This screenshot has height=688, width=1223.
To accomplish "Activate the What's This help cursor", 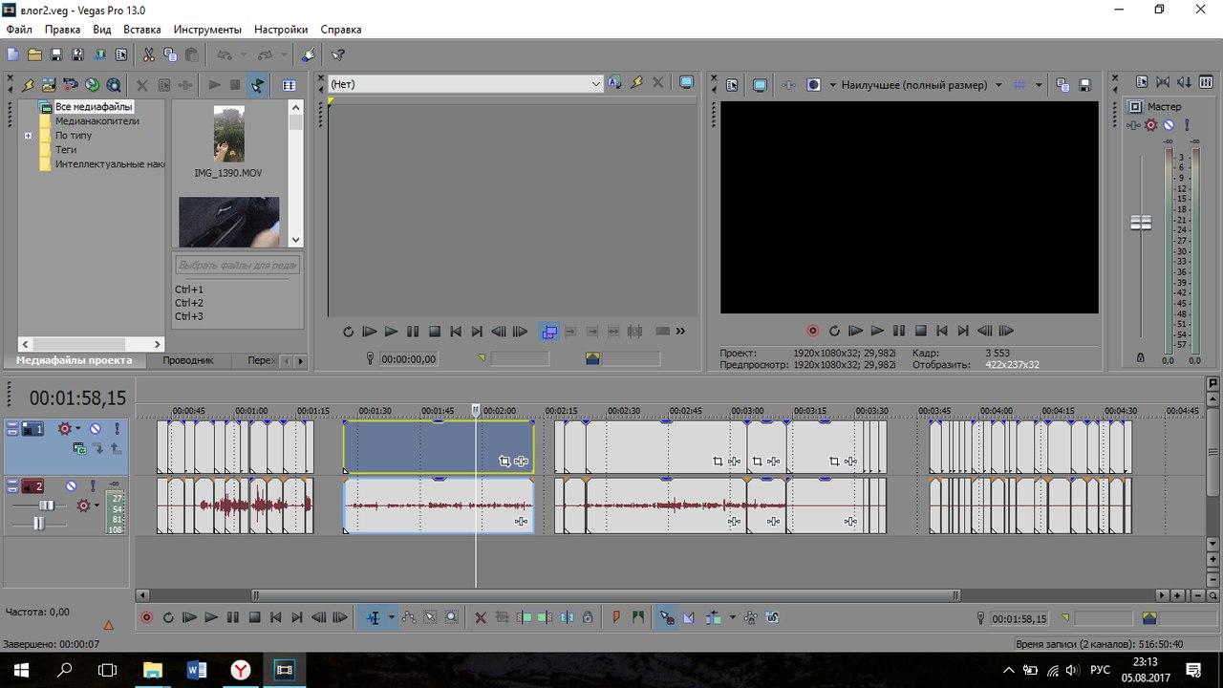I will 338,54.
